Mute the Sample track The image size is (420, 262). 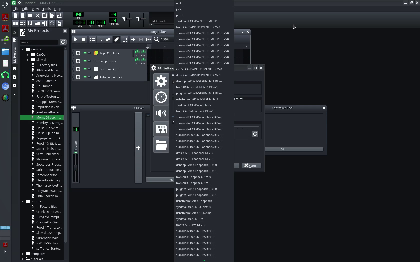pos(85,61)
